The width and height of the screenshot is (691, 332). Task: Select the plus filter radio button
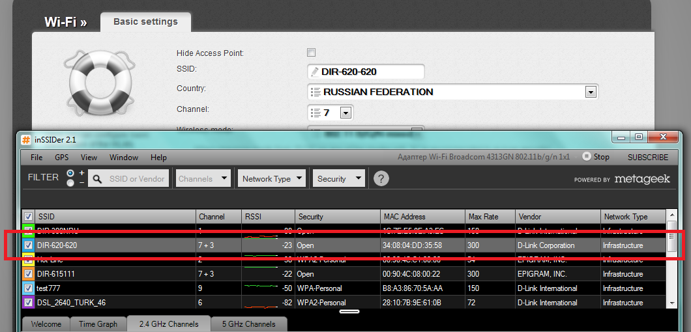70,173
